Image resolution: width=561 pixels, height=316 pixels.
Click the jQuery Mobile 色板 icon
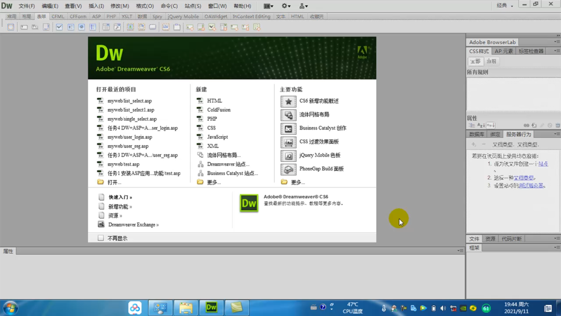(x=288, y=156)
